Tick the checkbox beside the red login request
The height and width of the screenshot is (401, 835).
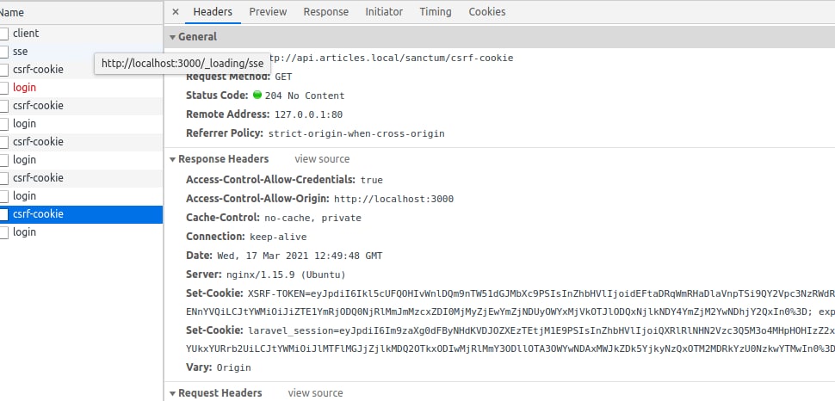click(x=4, y=88)
